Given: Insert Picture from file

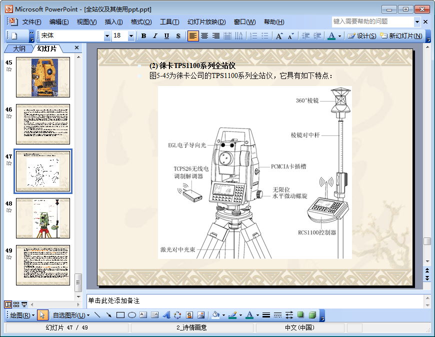Looking at the screenshot, I should [x=201, y=315].
